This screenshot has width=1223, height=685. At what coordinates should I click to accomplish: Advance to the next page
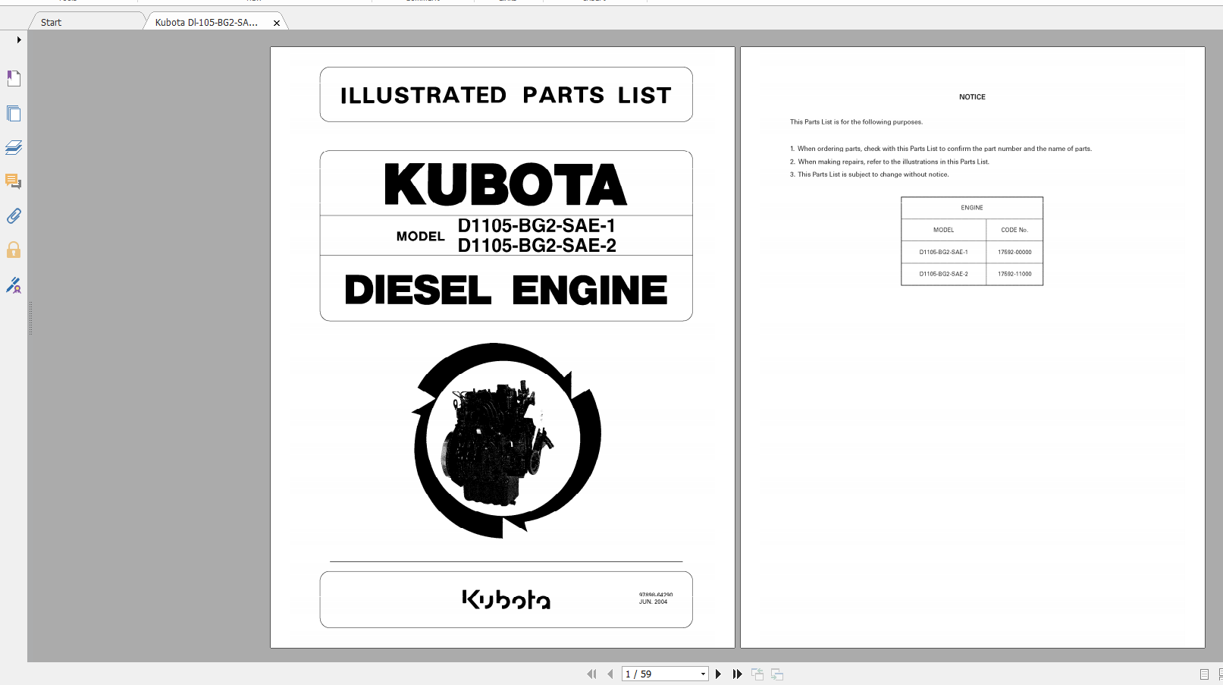[718, 673]
